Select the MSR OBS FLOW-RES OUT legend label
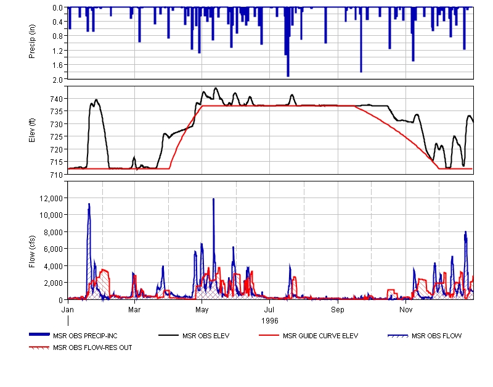 92,347
